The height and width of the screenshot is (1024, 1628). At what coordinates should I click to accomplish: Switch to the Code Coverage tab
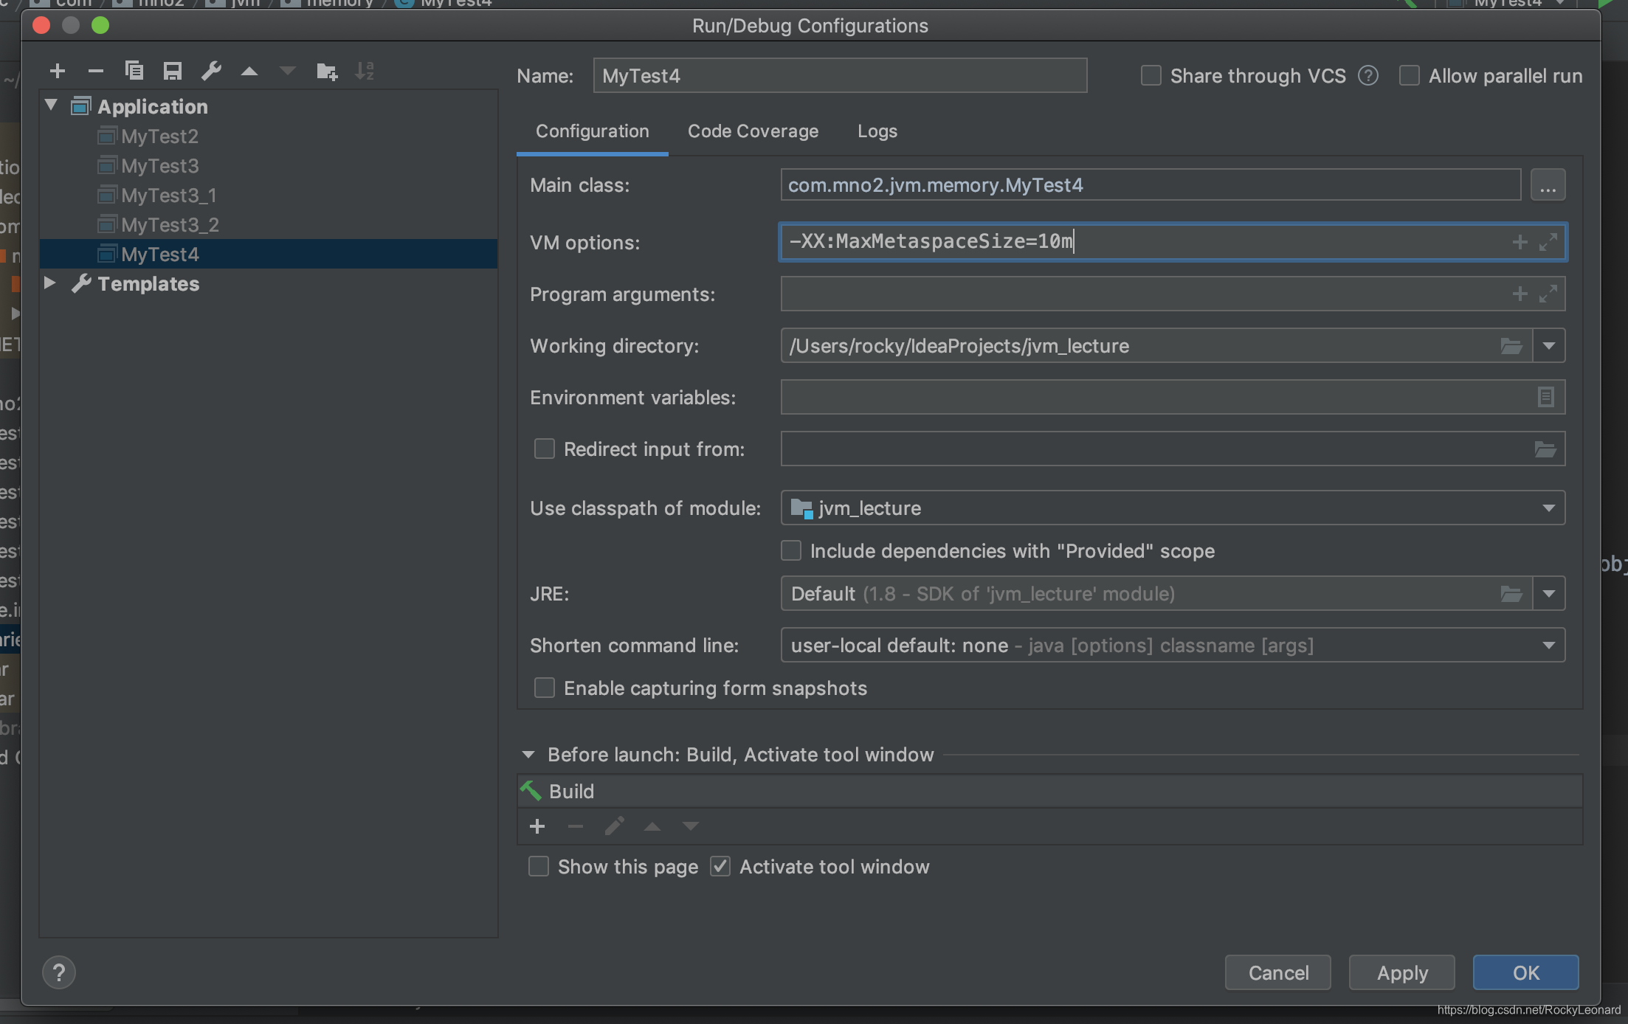[753, 131]
